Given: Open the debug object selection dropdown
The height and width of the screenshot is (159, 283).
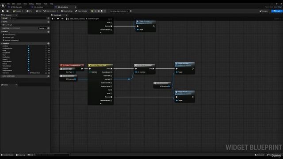Looking at the screenshot, I should 119,11.
